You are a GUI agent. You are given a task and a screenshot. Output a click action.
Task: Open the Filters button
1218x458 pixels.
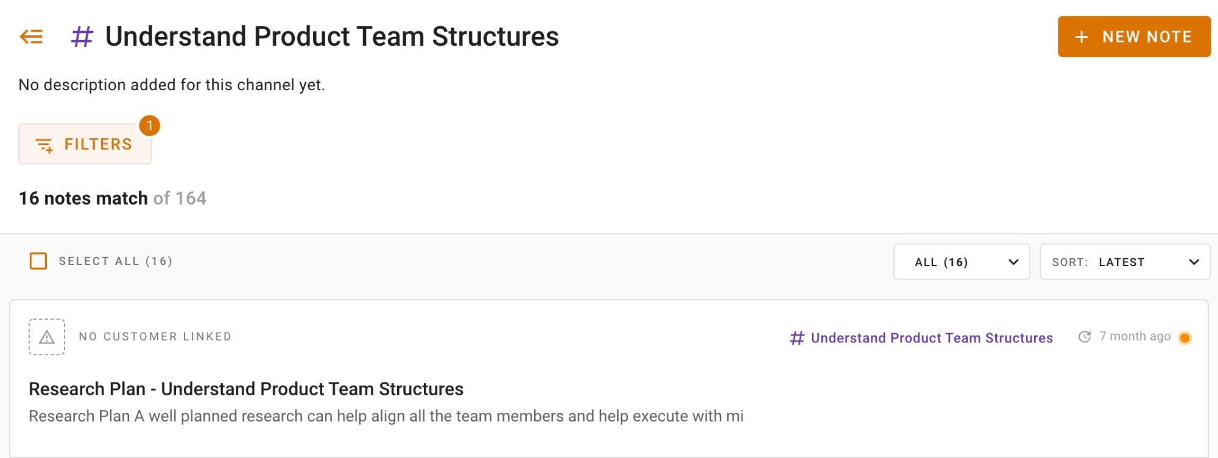(x=85, y=144)
